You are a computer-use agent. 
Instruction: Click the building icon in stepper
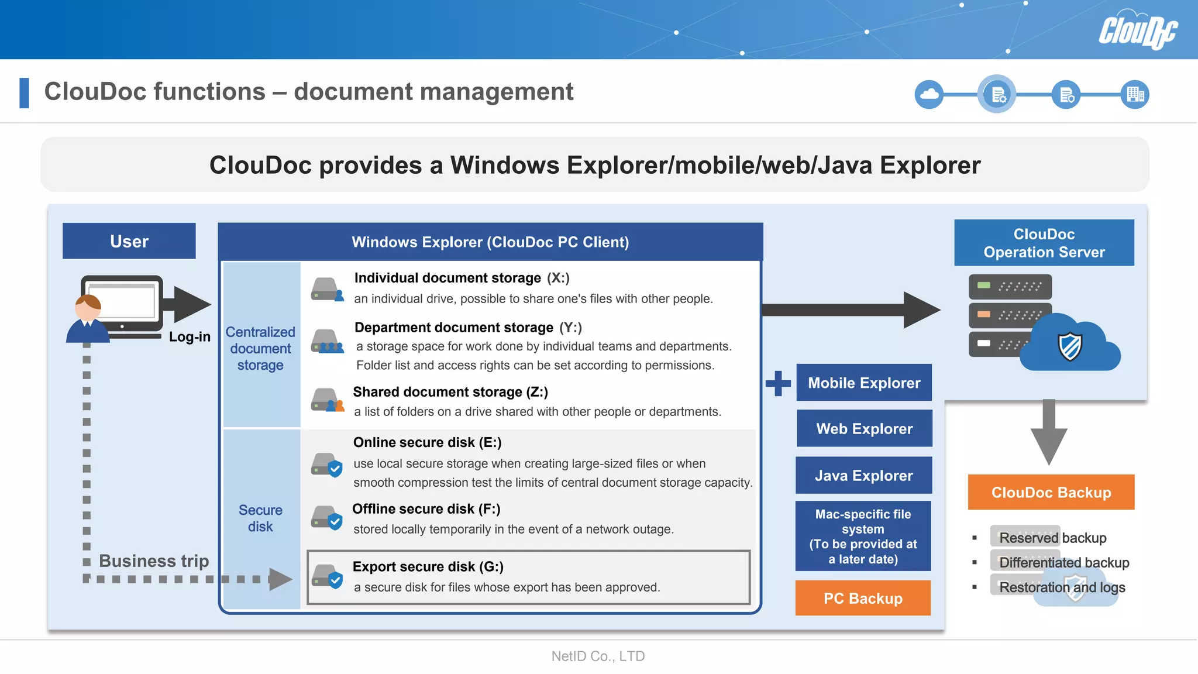tap(1135, 94)
